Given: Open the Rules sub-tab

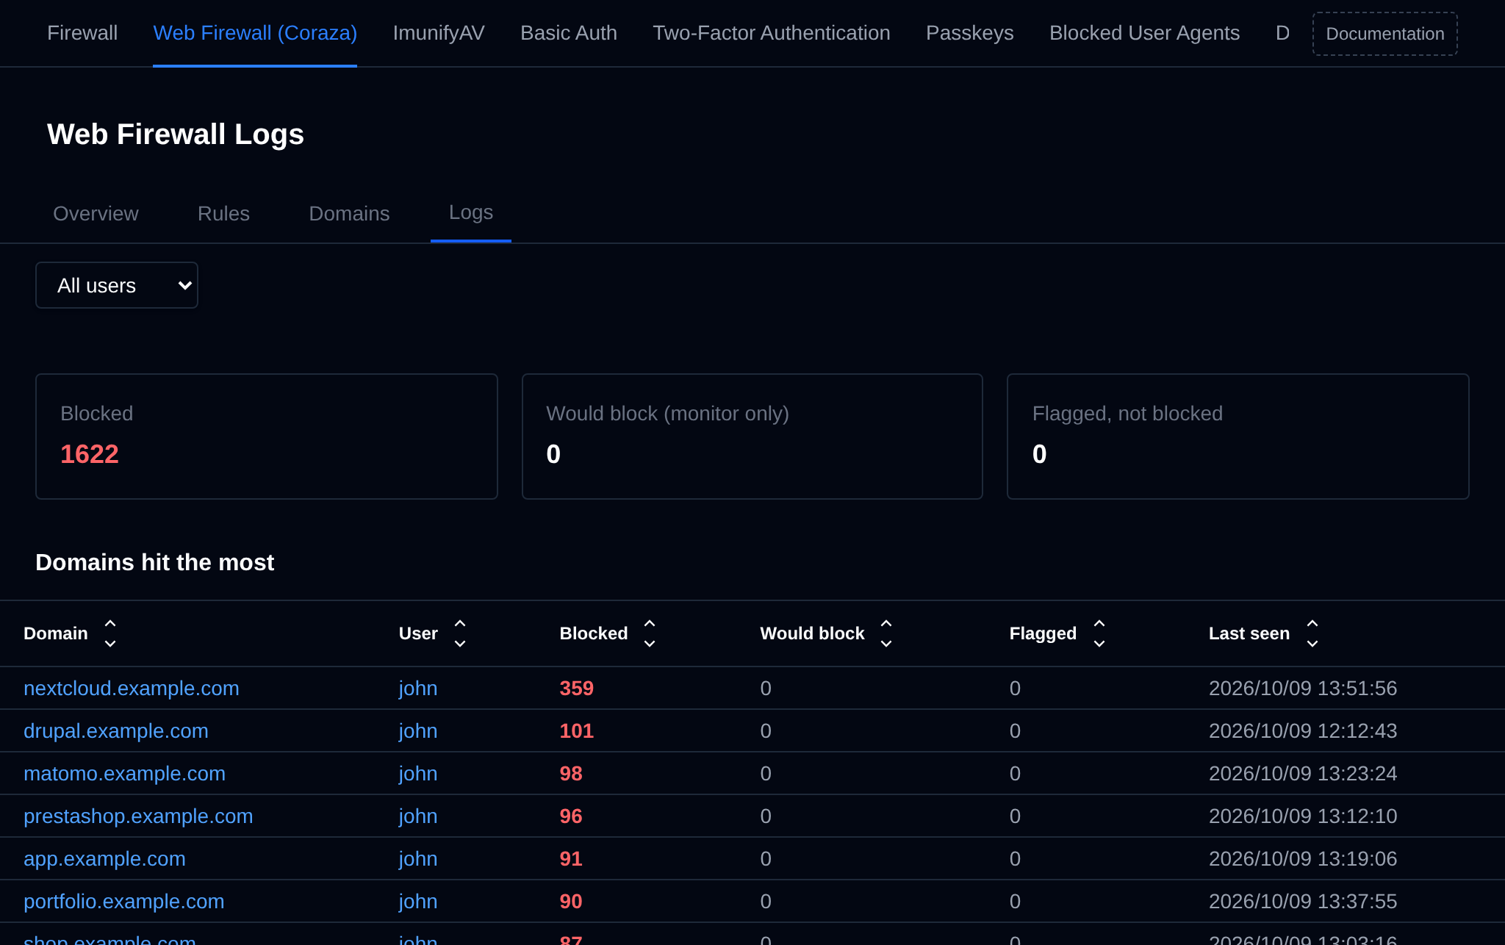Looking at the screenshot, I should (x=223, y=214).
